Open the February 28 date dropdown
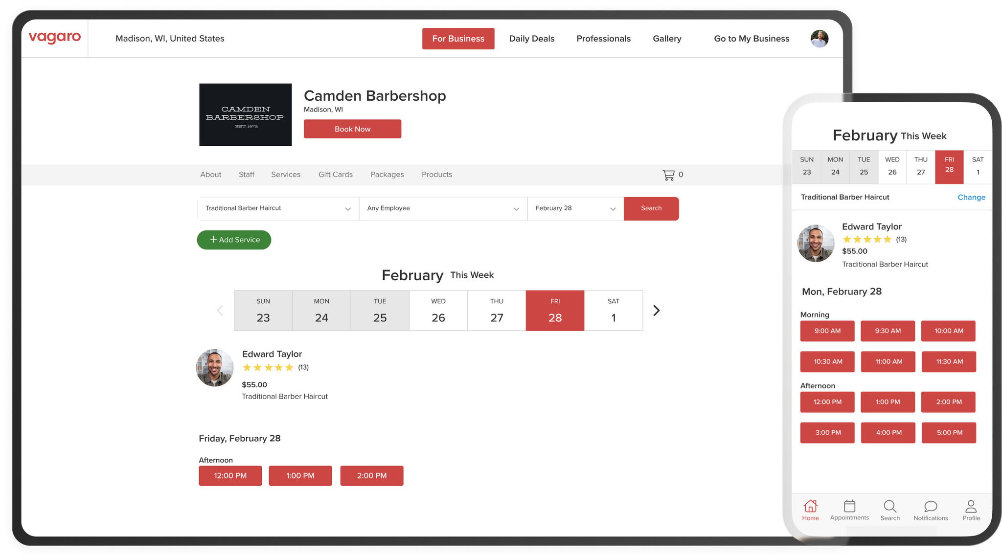 576,209
